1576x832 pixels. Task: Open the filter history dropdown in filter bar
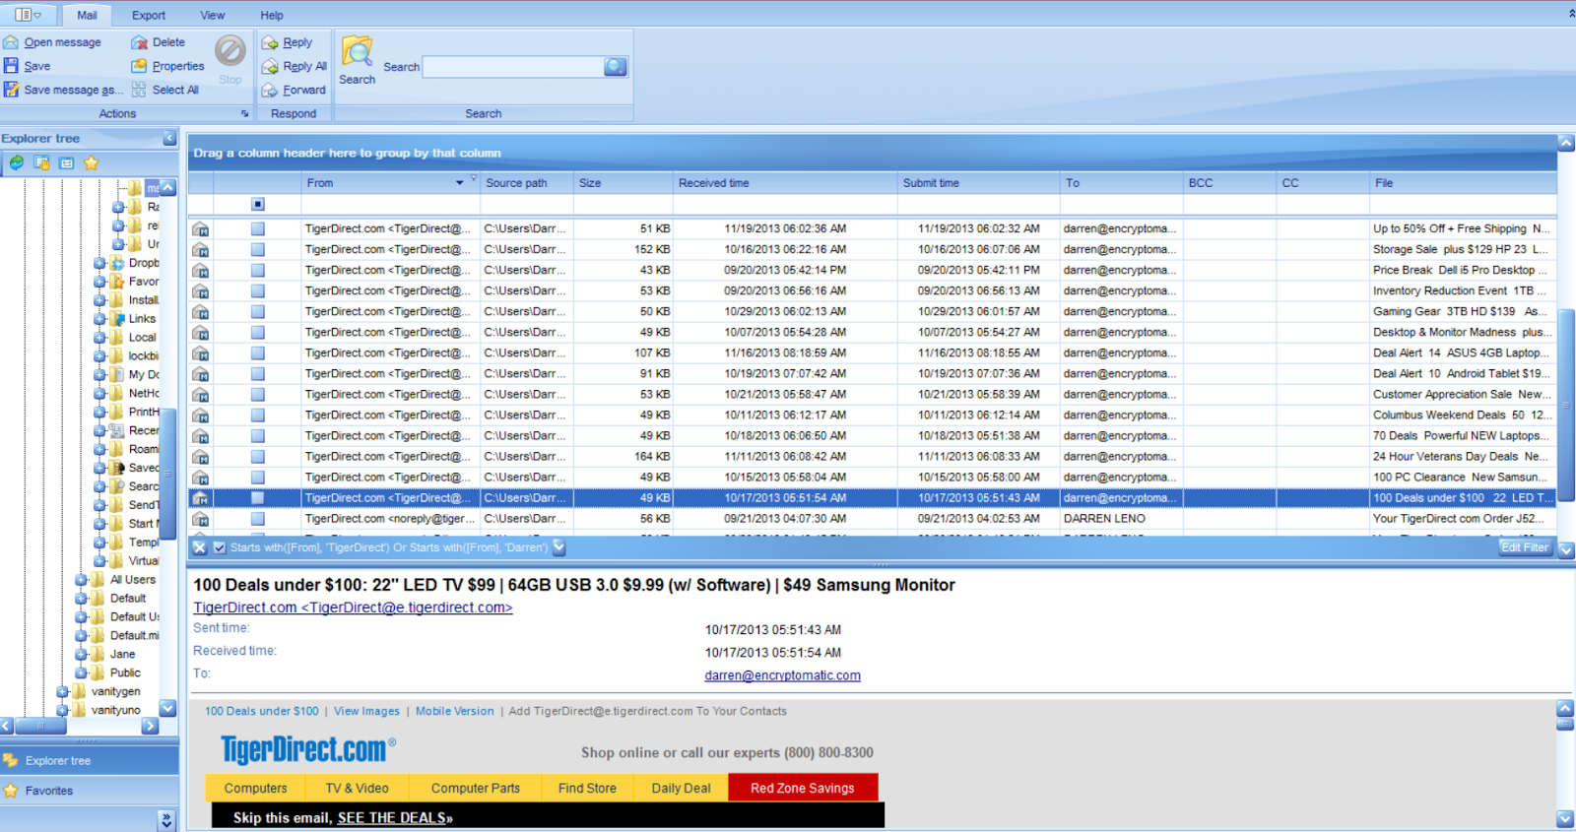[x=559, y=547]
